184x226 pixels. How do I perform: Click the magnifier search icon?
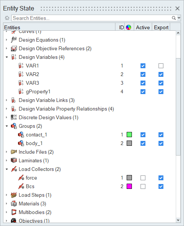coord(174,18)
